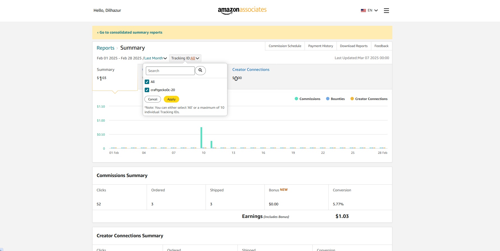This screenshot has height=251, width=500.
Task: Go to consolidated summary reports link
Action: point(130,32)
